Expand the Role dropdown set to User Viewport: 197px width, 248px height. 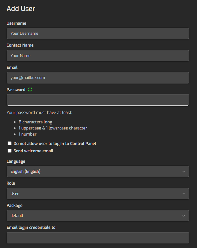point(98,193)
